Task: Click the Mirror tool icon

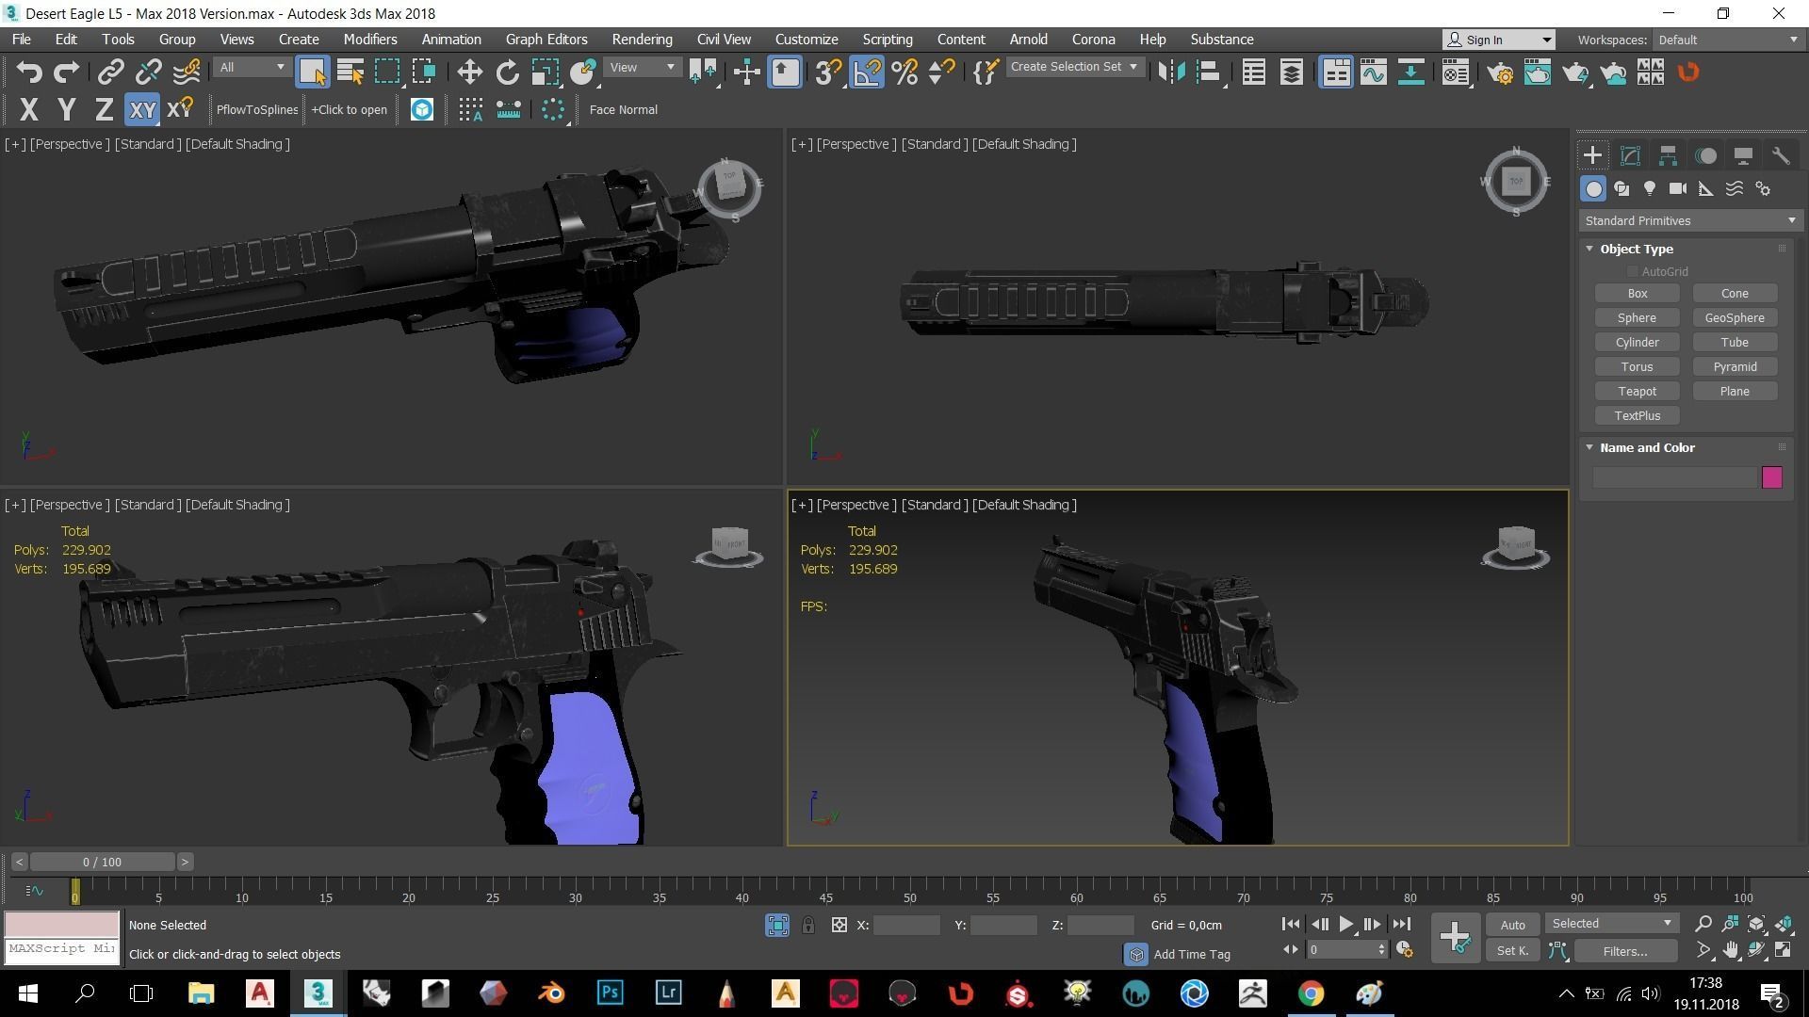Action: [1171, 73]
